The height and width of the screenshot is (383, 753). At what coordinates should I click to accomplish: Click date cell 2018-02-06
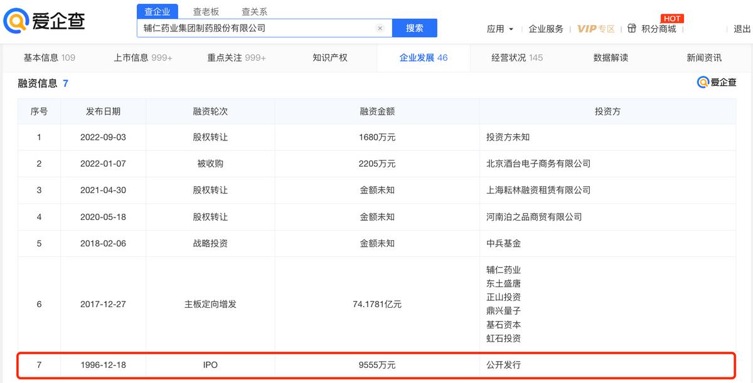[103, 243]
